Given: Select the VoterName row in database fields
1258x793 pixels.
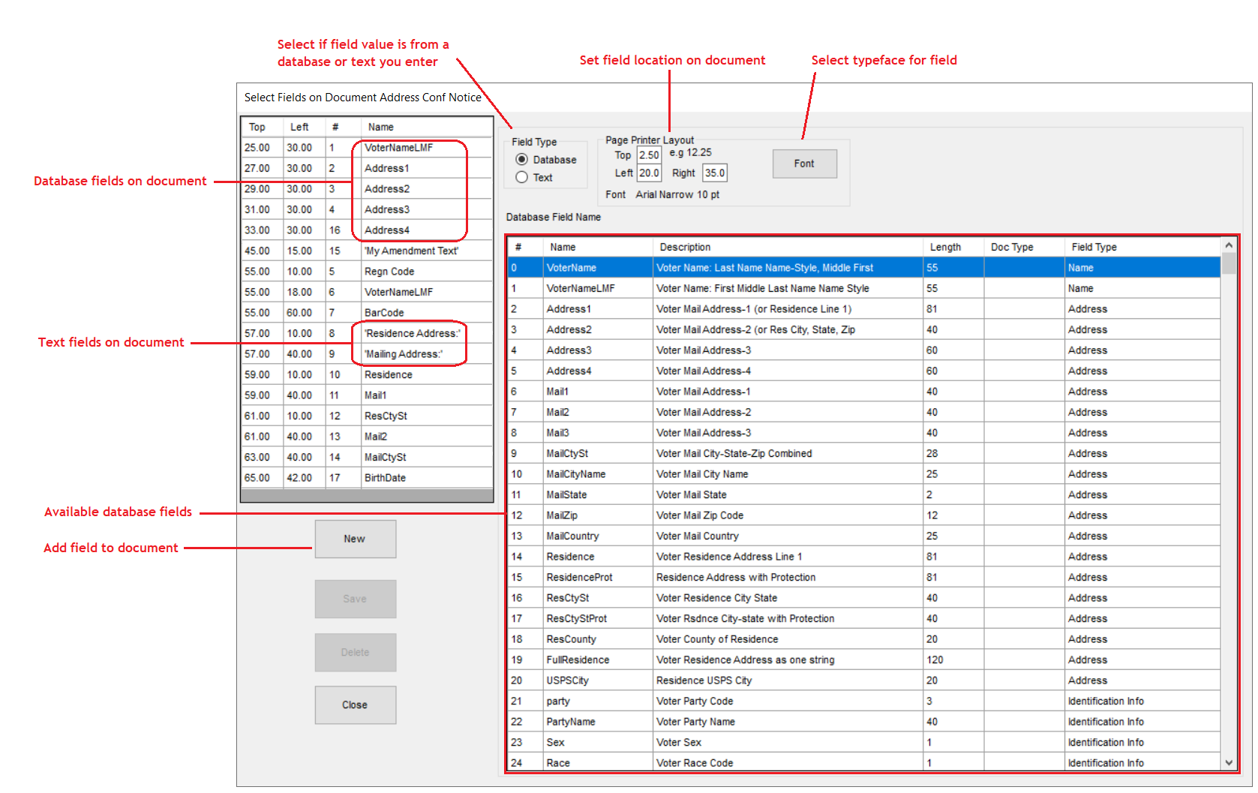Looking at the screenshot, I should click(x=572, y=268).
